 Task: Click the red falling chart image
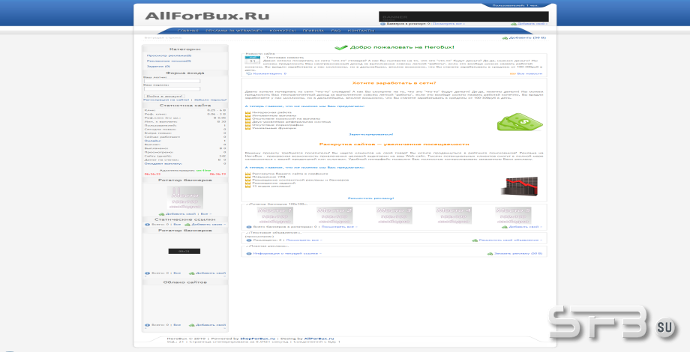520,186
